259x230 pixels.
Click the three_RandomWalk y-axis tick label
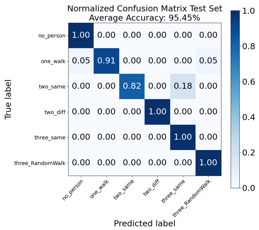40,163
